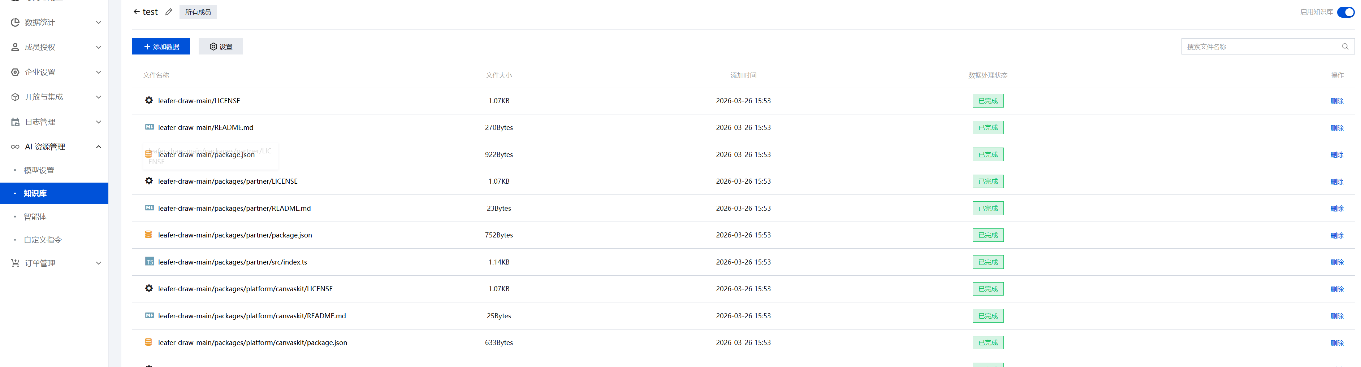Select 自定义指令 in the sidebar
This screenshot has height=367, width=1361.
[43, 240]
